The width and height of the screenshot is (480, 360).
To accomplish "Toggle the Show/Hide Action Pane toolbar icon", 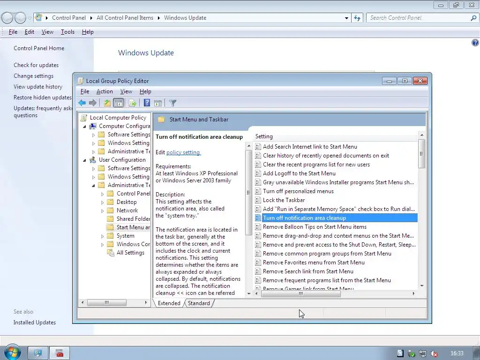I will (158, 103).
